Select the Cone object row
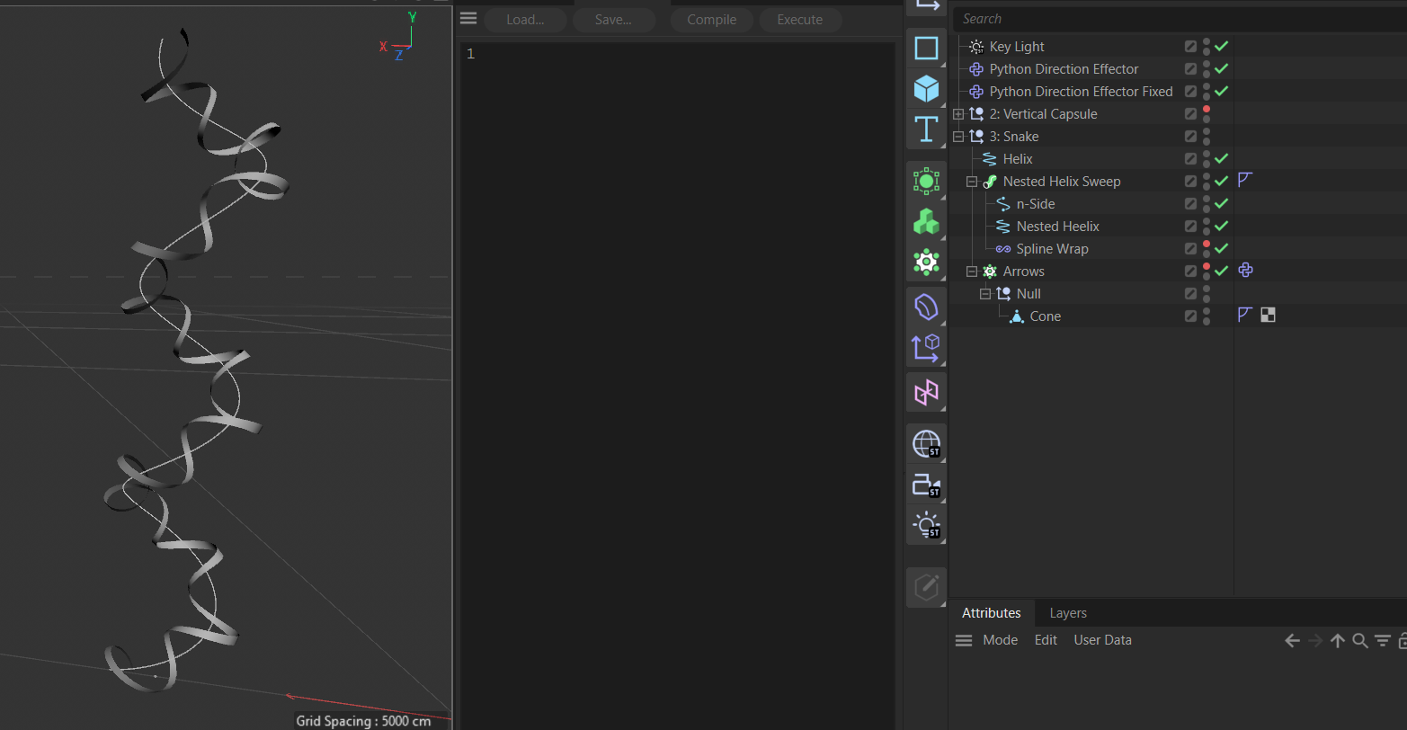 [x=1045, y=316]
